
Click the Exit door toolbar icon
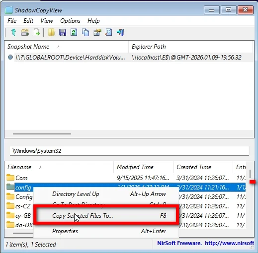[x=120, y=32]
